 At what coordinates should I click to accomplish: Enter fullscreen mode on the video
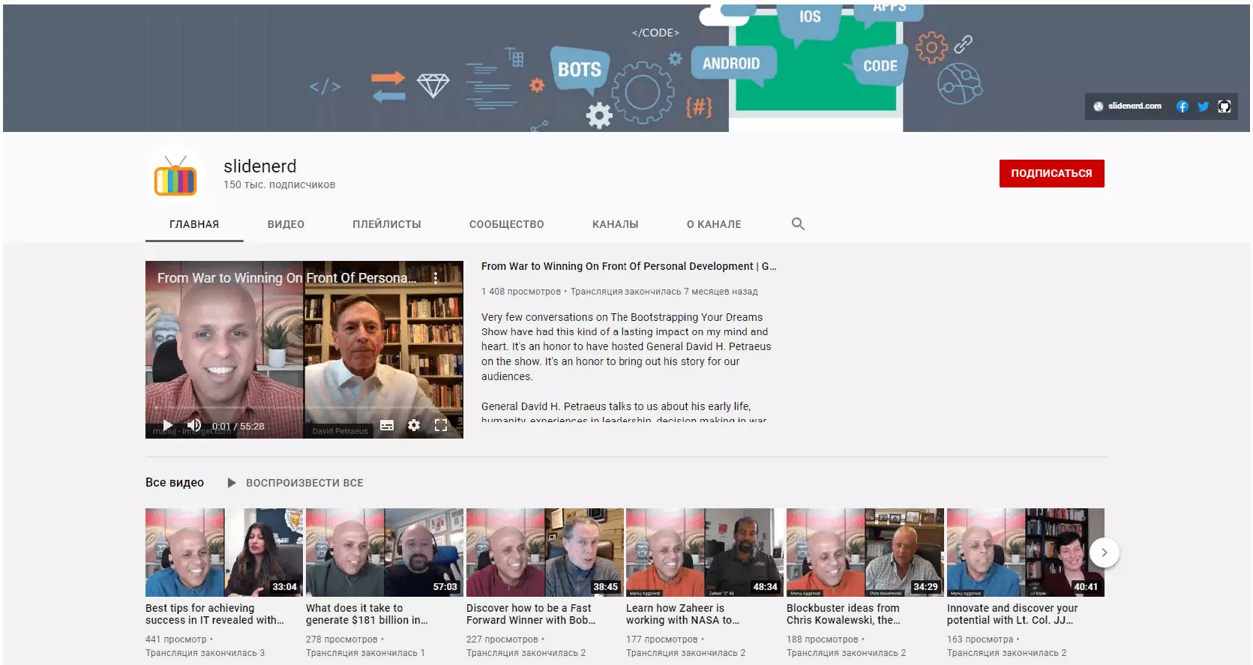pos(441,426)
